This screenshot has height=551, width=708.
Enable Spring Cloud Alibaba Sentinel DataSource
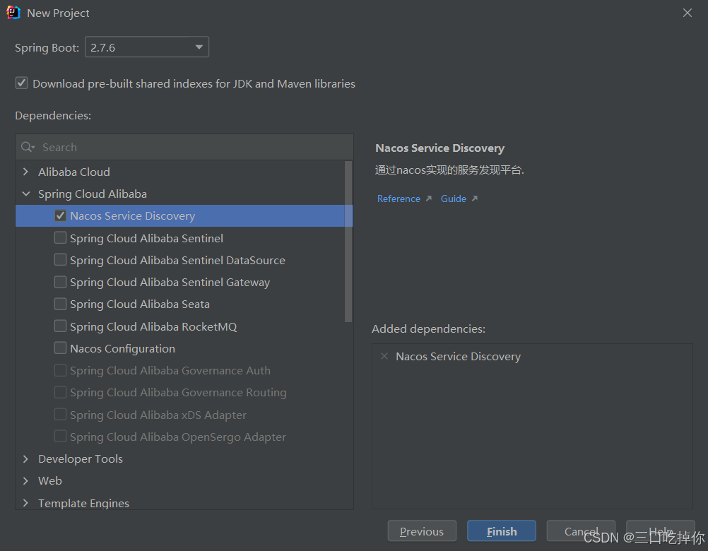pyautogui.click(x=60, y=260)
